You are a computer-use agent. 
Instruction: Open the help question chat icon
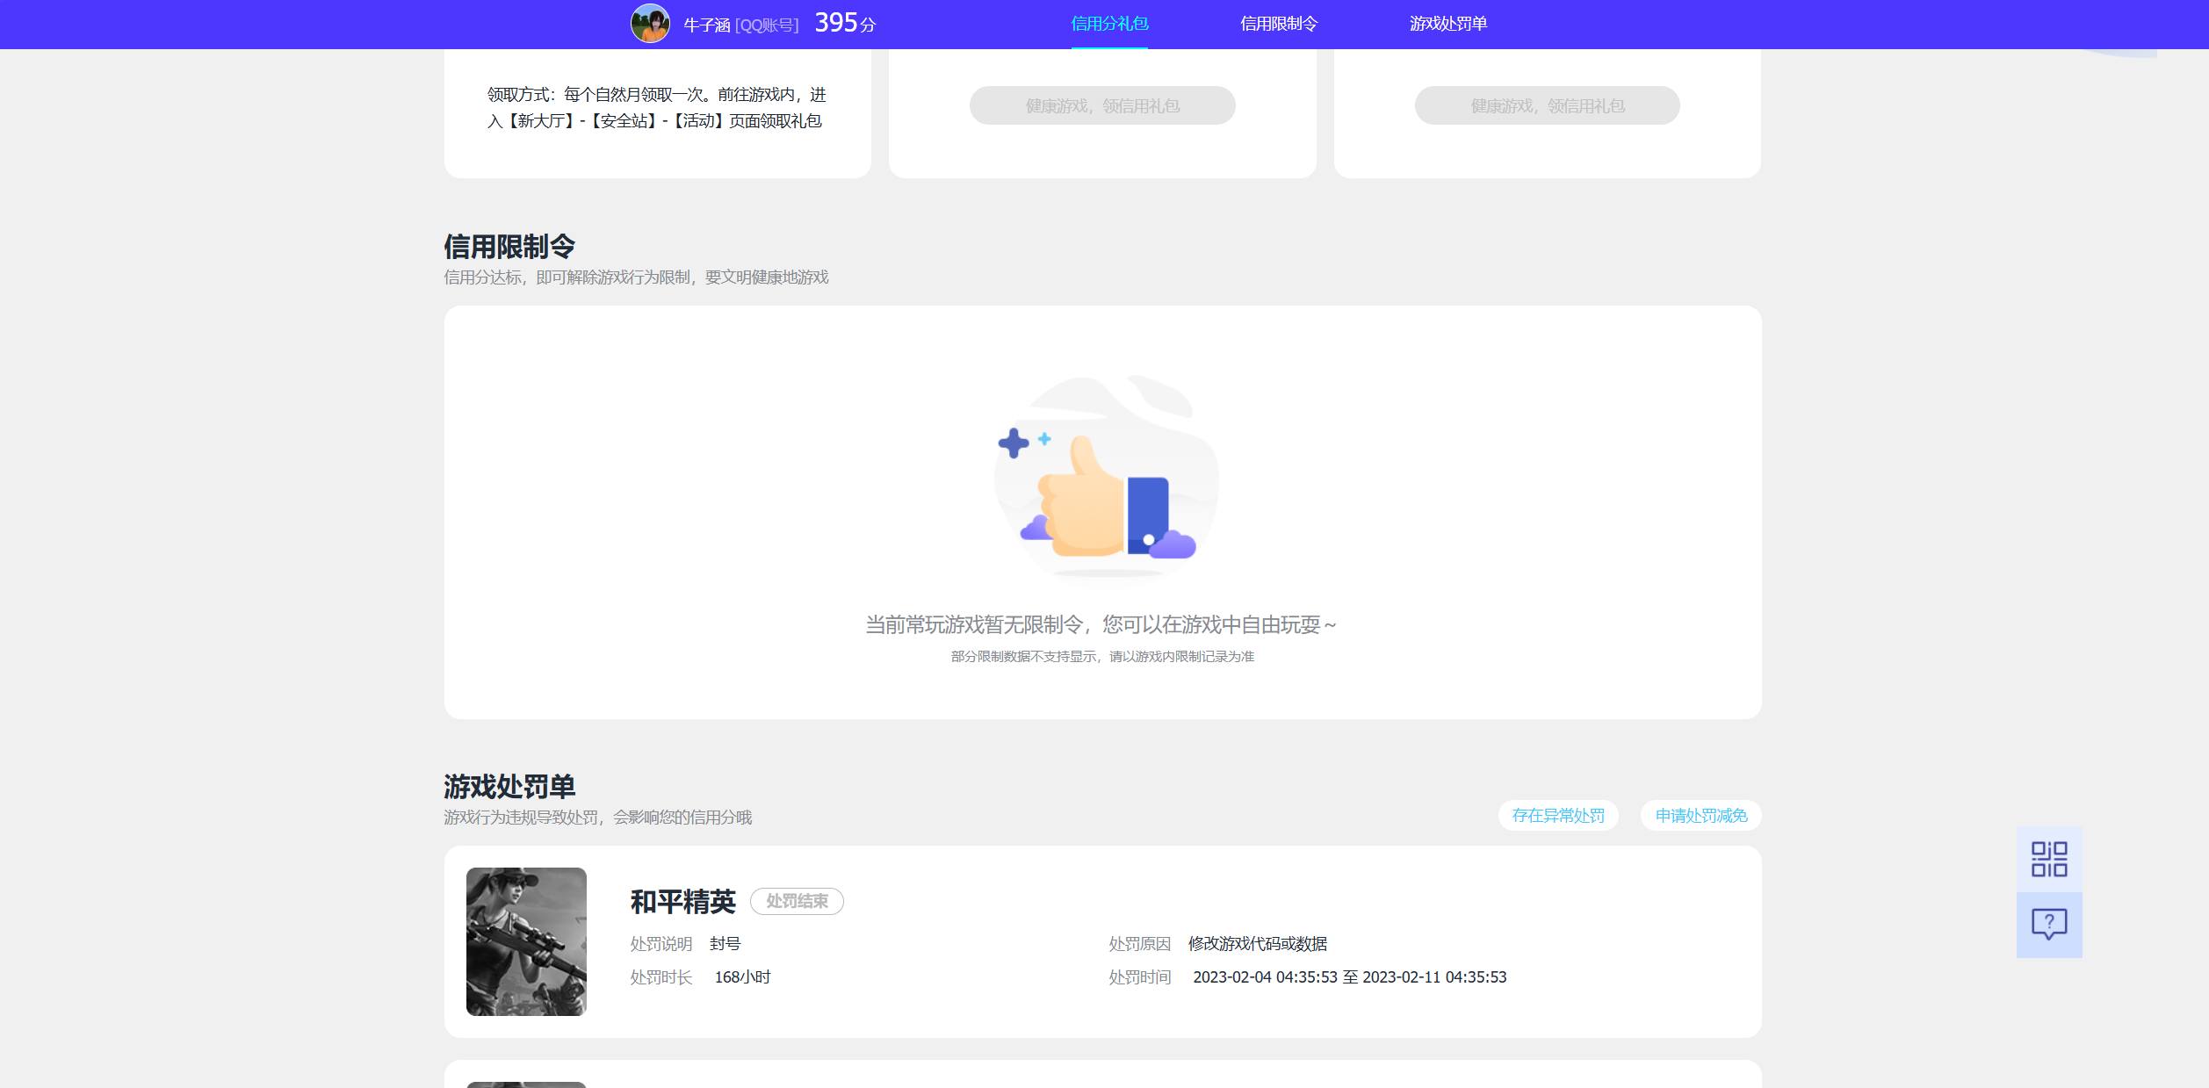[x=2049, y=925]
